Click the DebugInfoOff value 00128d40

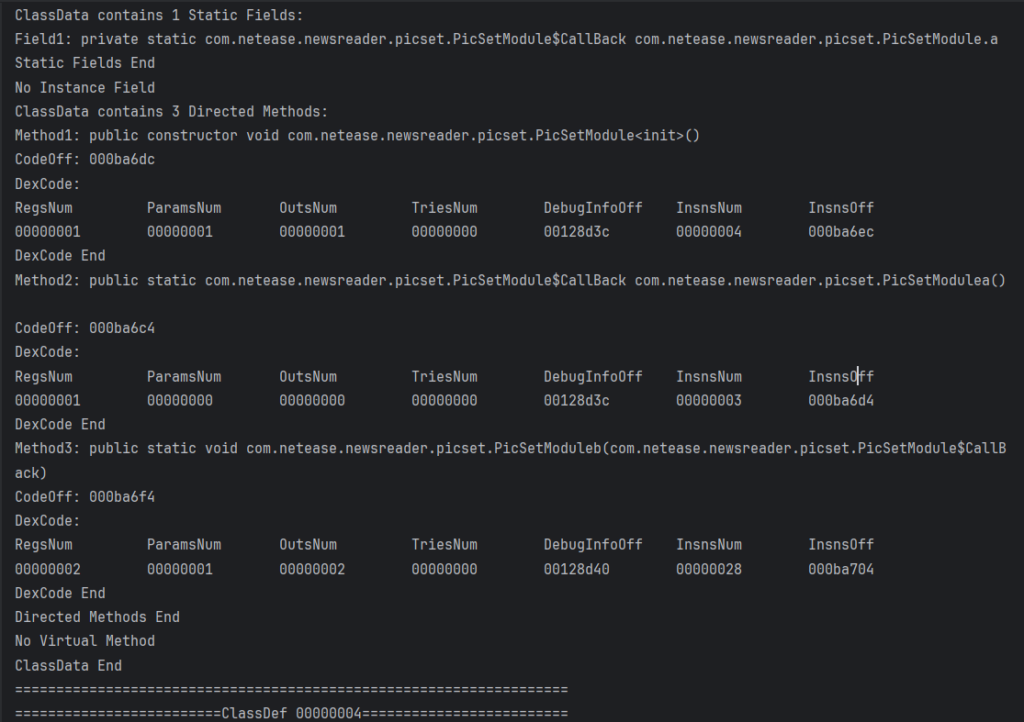click(576, 570)
